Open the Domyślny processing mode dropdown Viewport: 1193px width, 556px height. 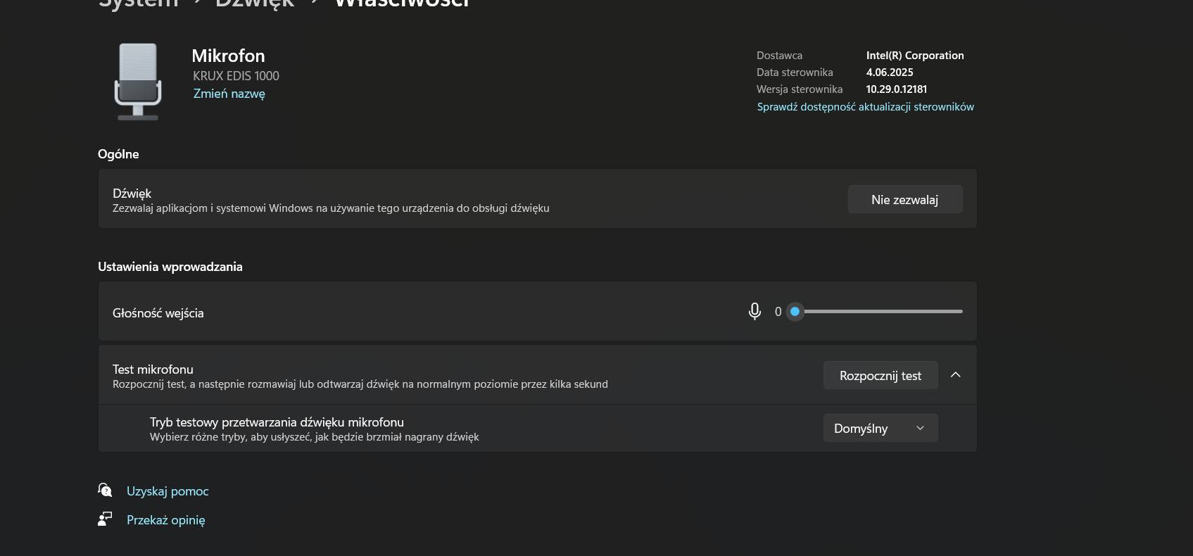[880, 428]
